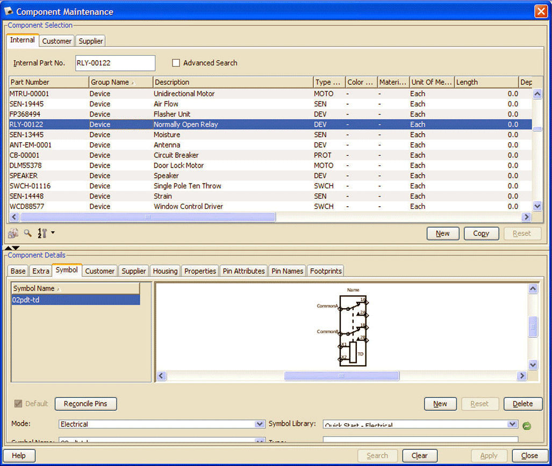The height and width of the screenshot is (466, 552).
Task: Open the Footprints tab
Action: (x=326, y=271)
